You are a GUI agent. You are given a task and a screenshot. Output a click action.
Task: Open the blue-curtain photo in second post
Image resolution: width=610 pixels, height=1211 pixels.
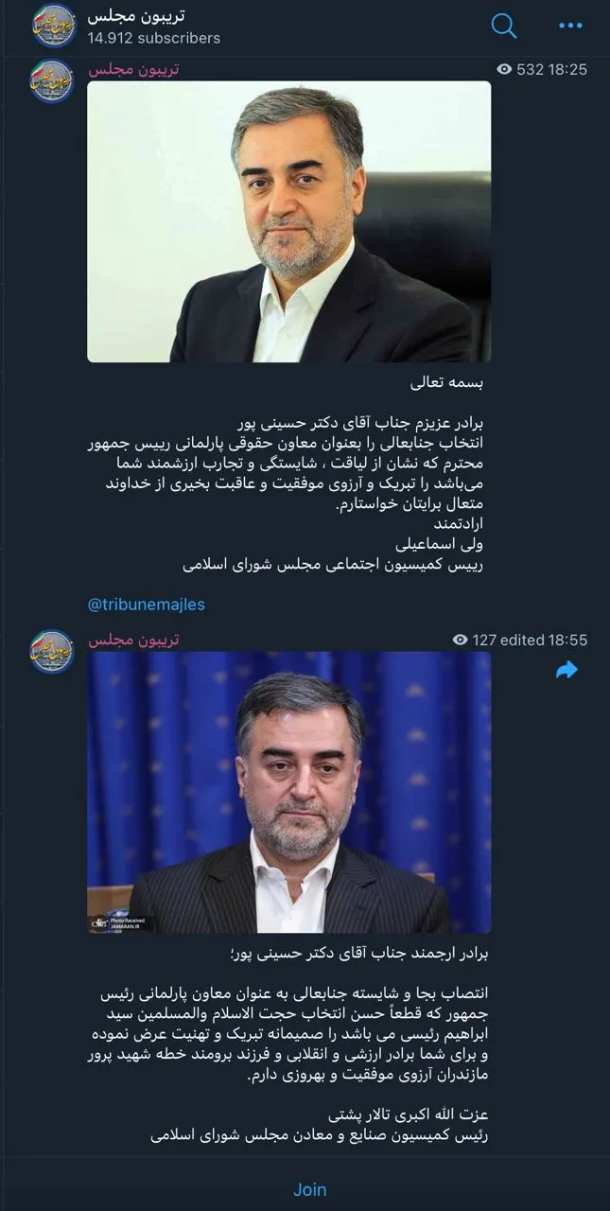tap(289, 793)
